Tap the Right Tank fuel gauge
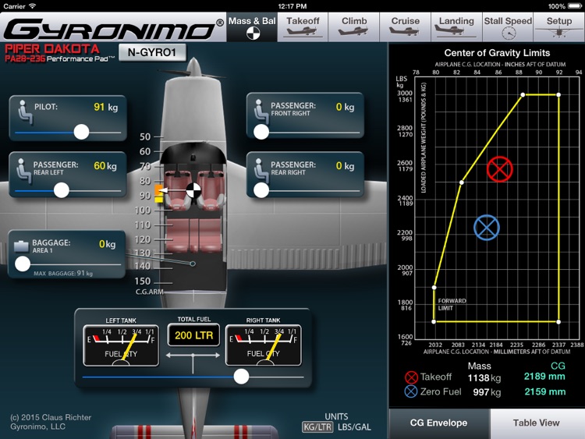This screenshot has width=585, height=439. click(264, 345)
